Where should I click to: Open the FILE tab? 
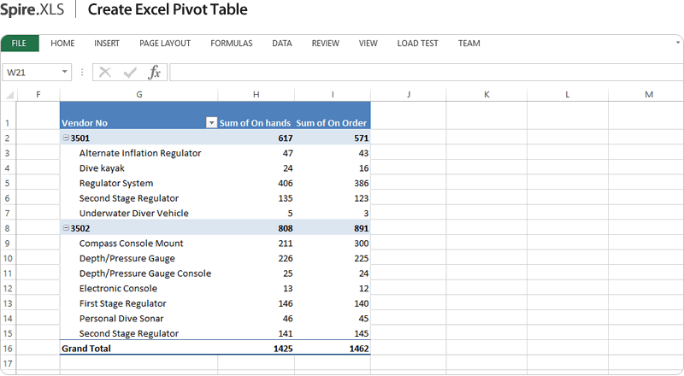20,44
